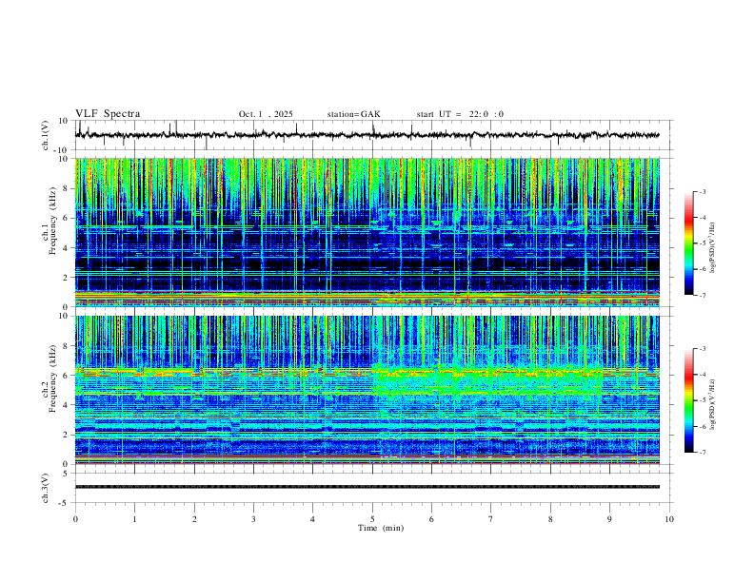This screenshot has height=582, width=754.
Task: Click the "0" tick on time axis
Action: point(75,519)
